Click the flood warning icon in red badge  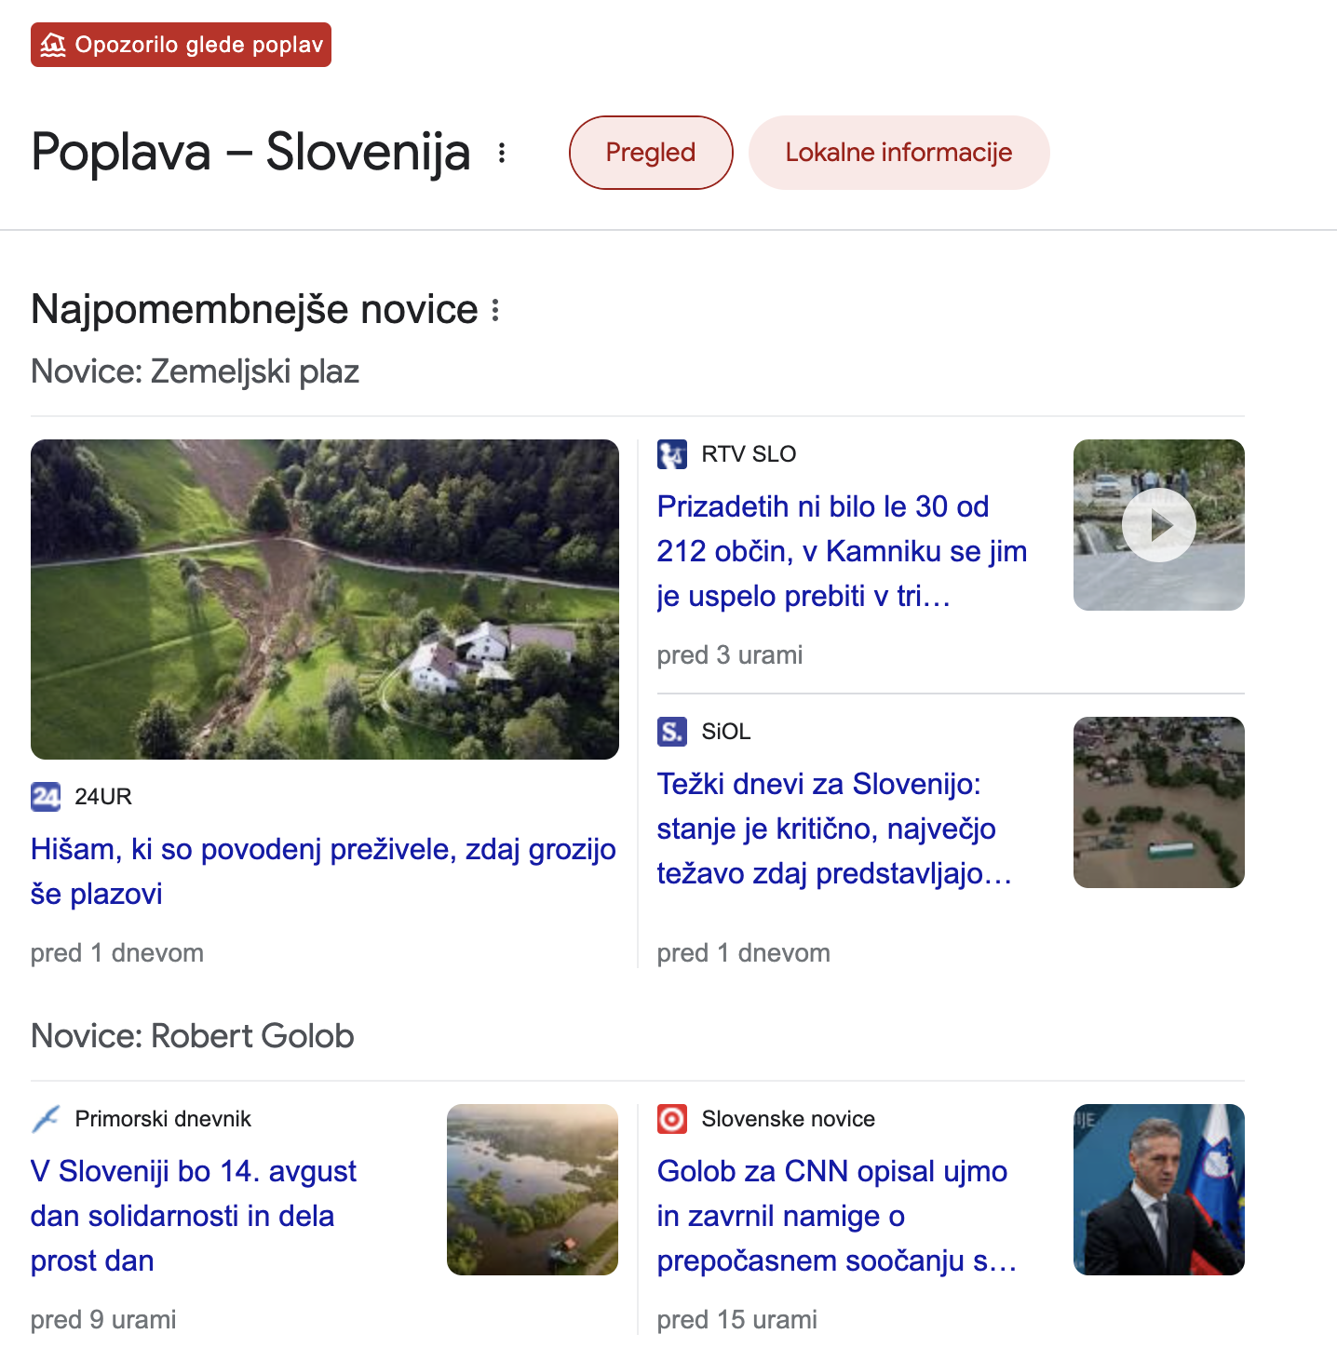pyautogui.click(x=53, y=45)
